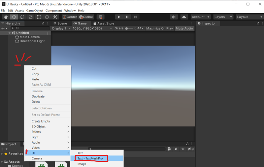Select the Rect transform tool

[x=39, y=17]
